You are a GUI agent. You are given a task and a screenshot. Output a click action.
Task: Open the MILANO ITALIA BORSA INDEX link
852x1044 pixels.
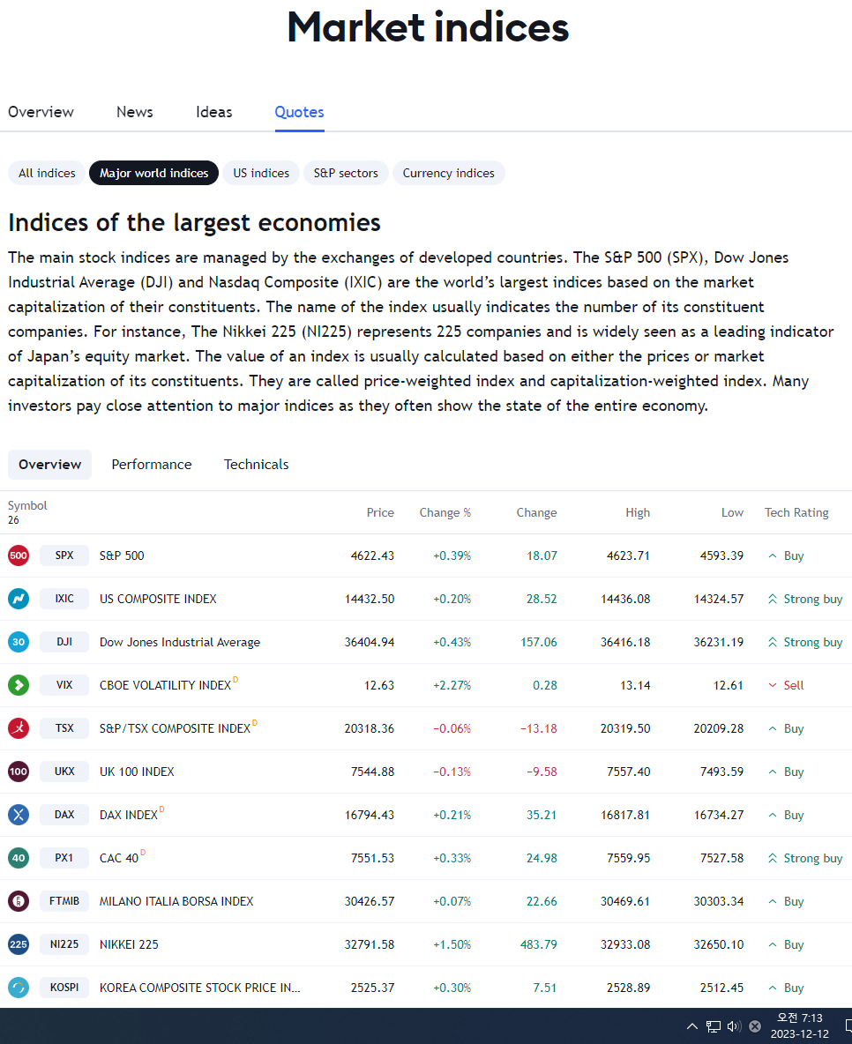point(176,901)
